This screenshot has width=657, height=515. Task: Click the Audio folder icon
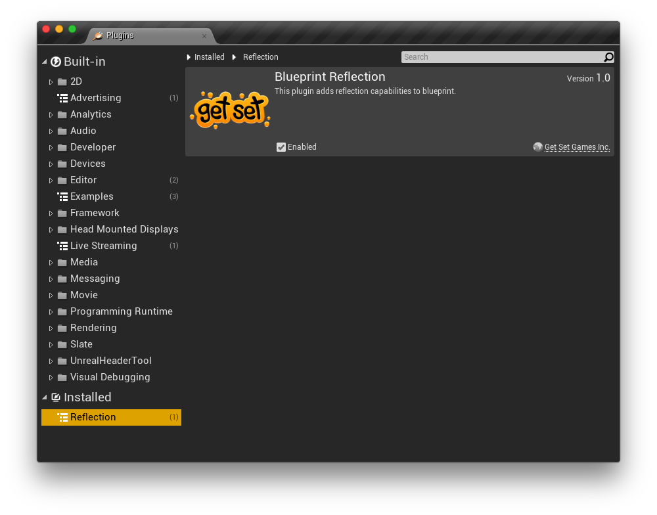click(62, 131)
